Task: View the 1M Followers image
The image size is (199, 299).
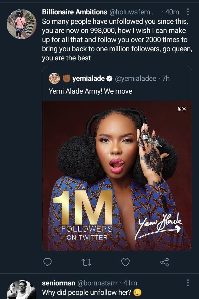Action: point(117,176)
